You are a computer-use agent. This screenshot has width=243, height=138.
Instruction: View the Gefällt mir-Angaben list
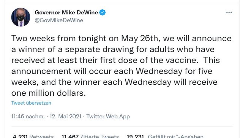[175, 136]
